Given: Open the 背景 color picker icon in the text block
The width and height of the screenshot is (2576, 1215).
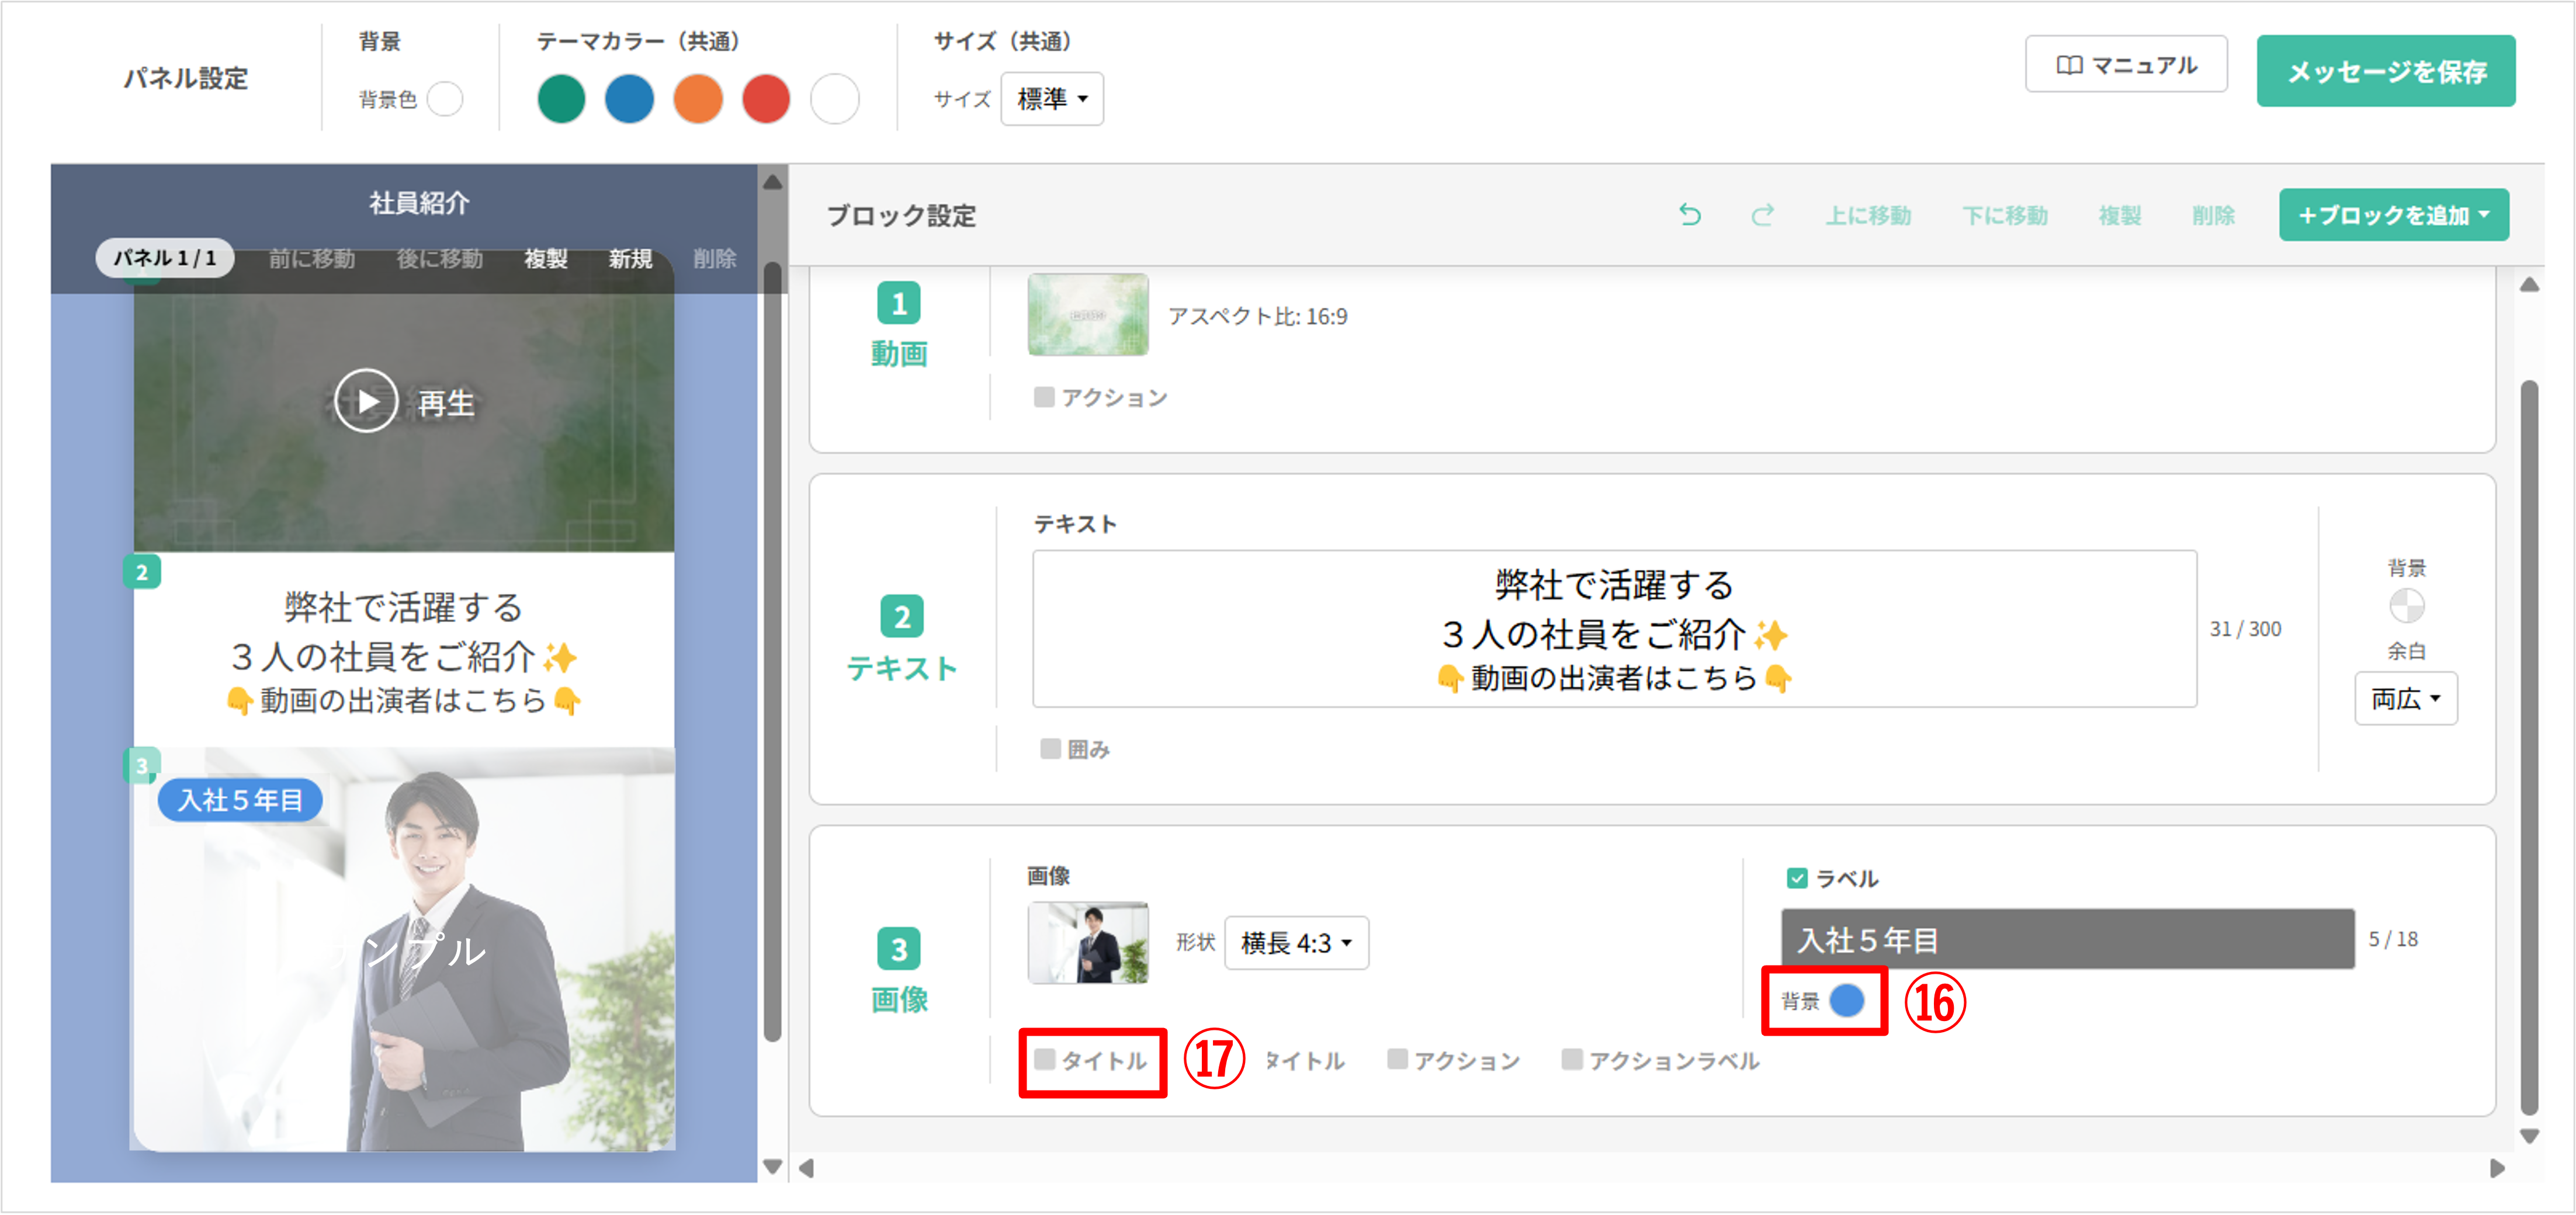Looking at the screenshot, I should tap(2407, 605).
